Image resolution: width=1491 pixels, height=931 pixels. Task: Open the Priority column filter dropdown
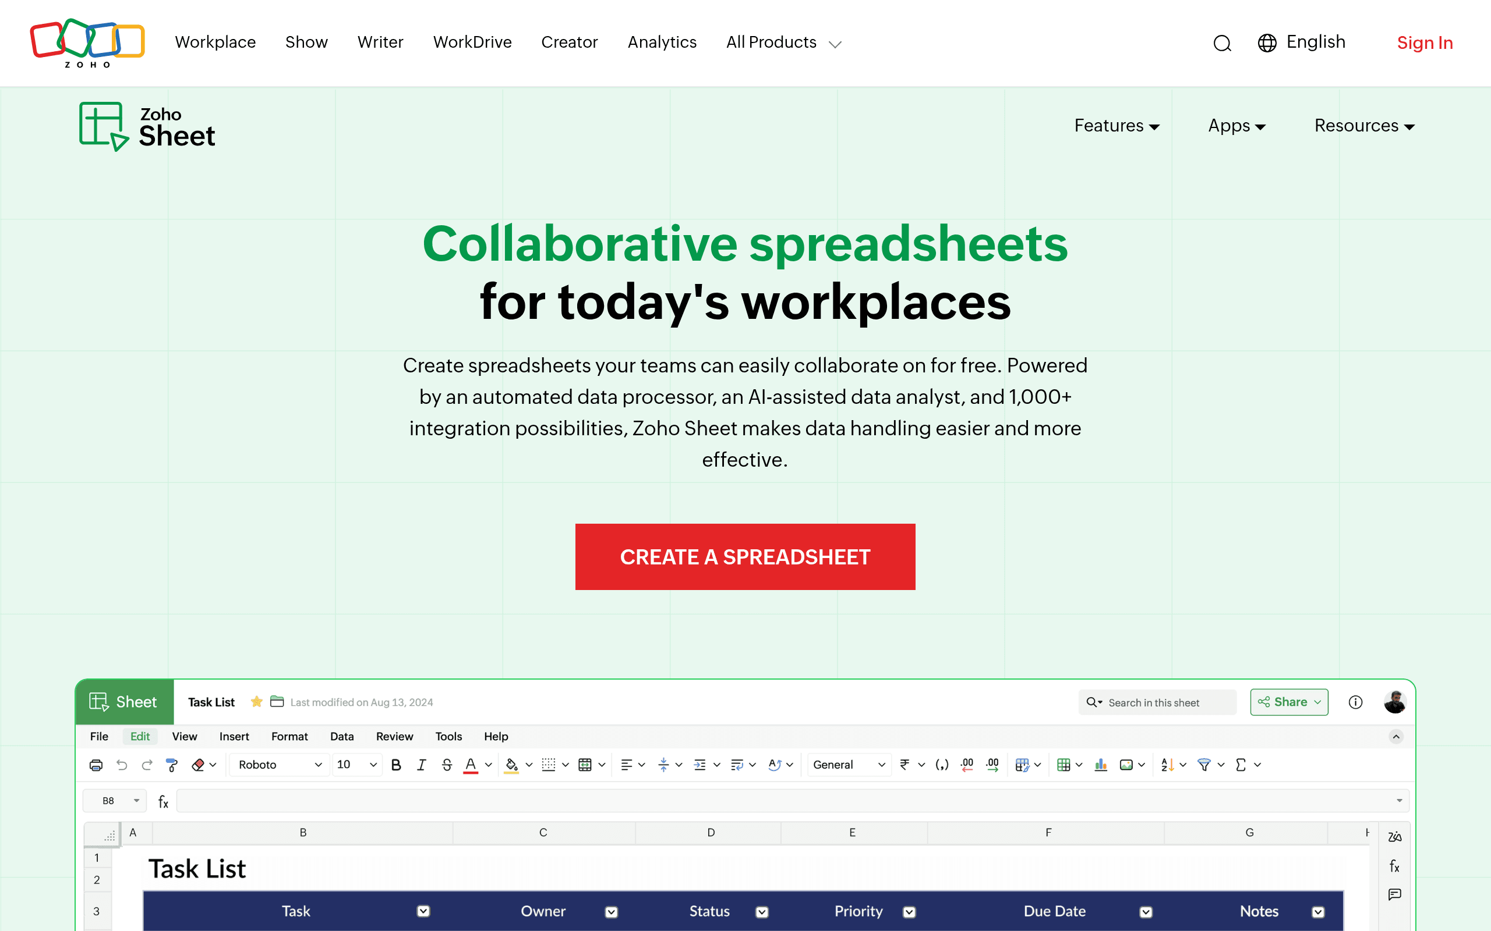pos(909,912)
